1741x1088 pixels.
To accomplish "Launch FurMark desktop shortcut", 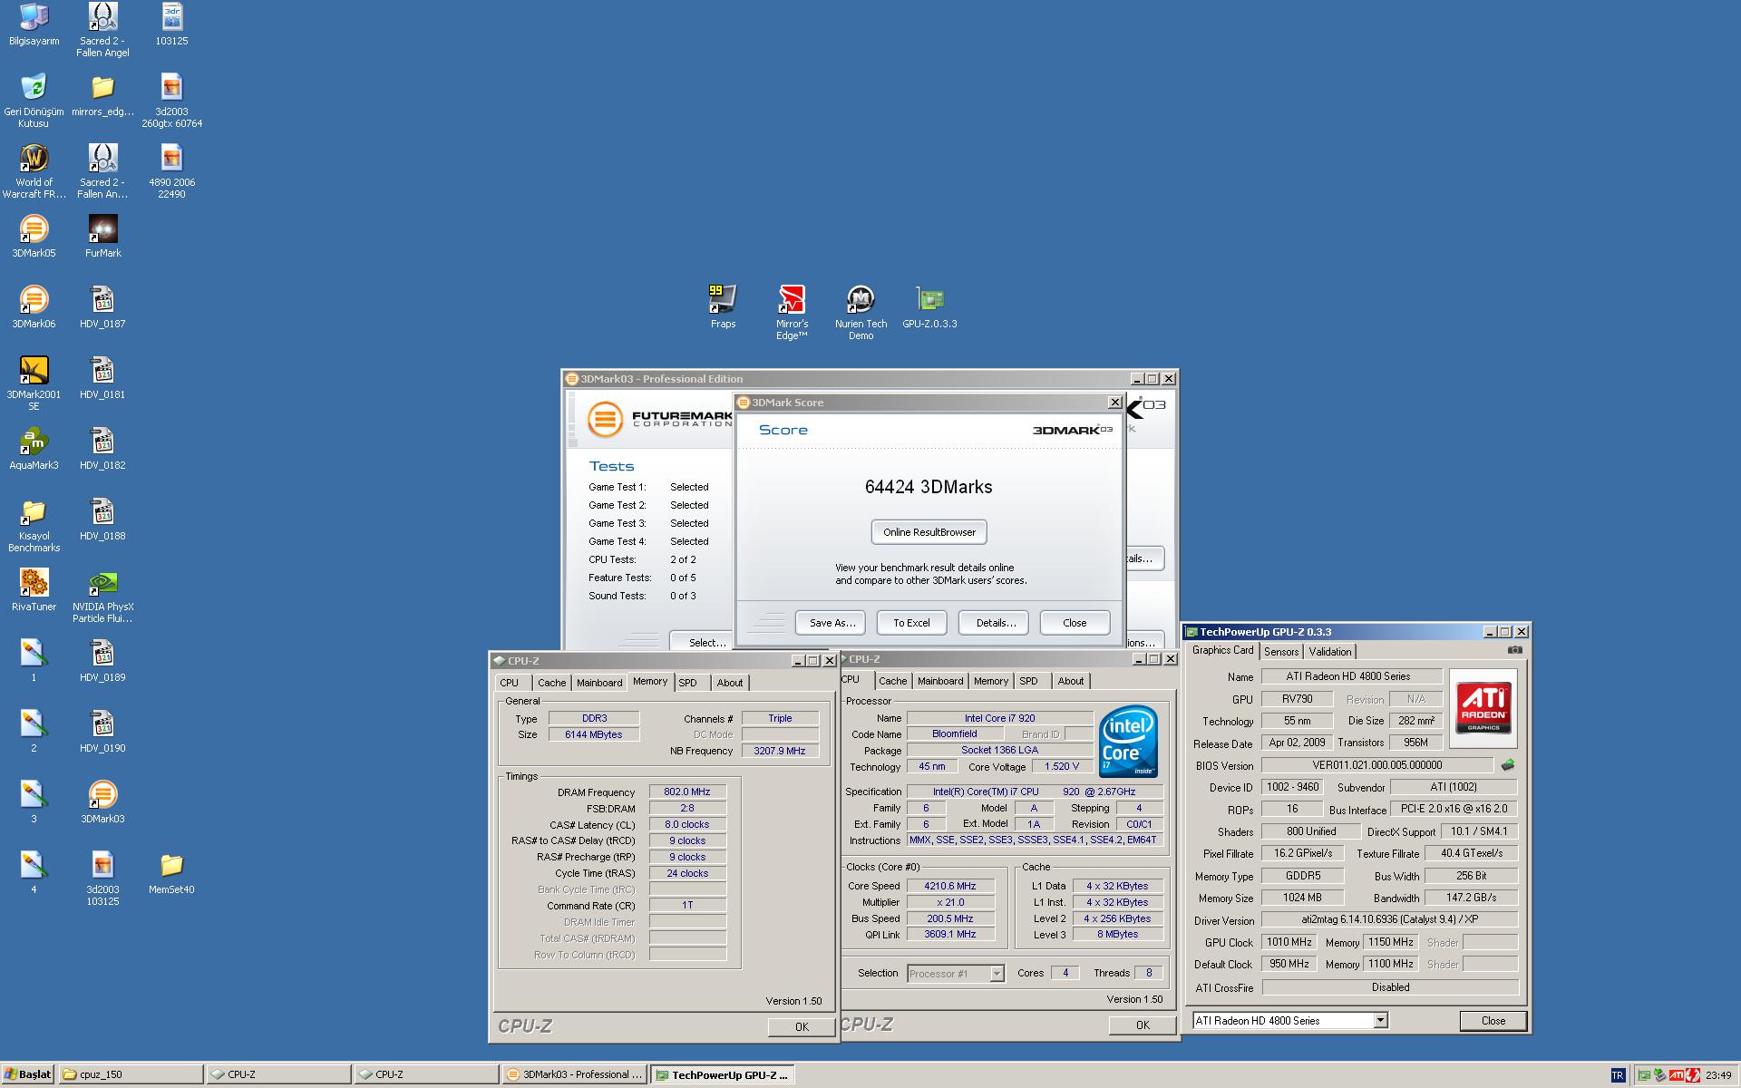I will [102, 237].
